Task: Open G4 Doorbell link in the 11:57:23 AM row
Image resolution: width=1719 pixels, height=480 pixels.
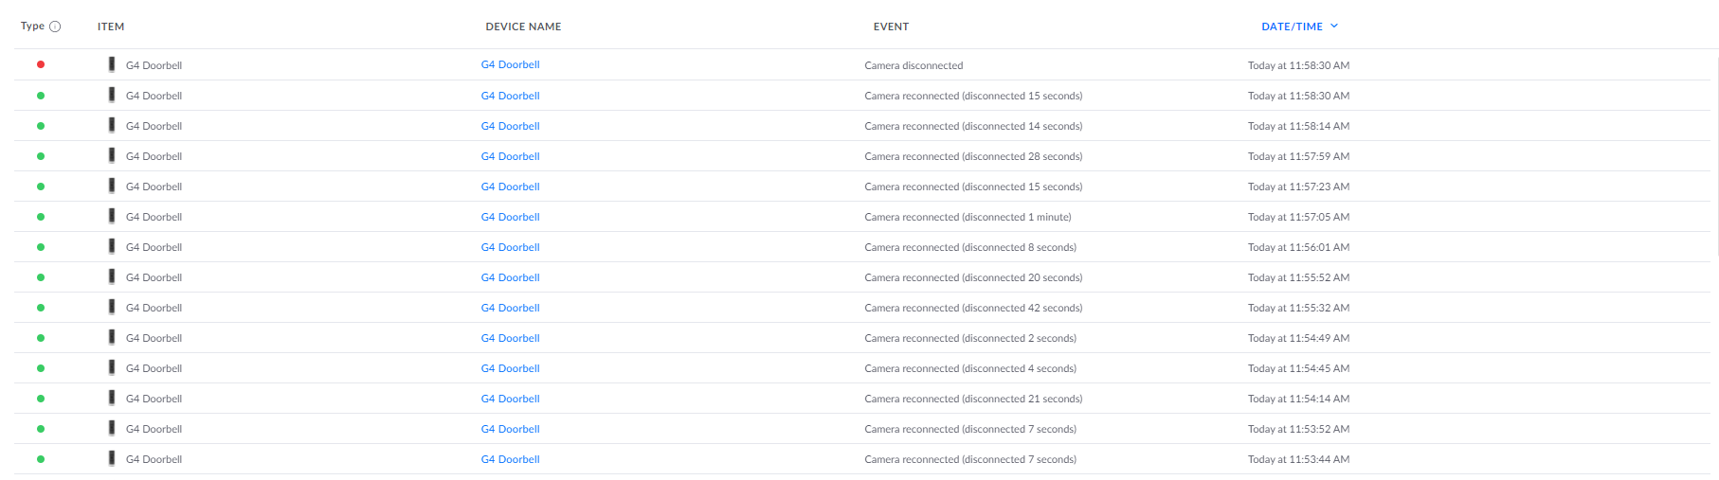Action: 510,187
